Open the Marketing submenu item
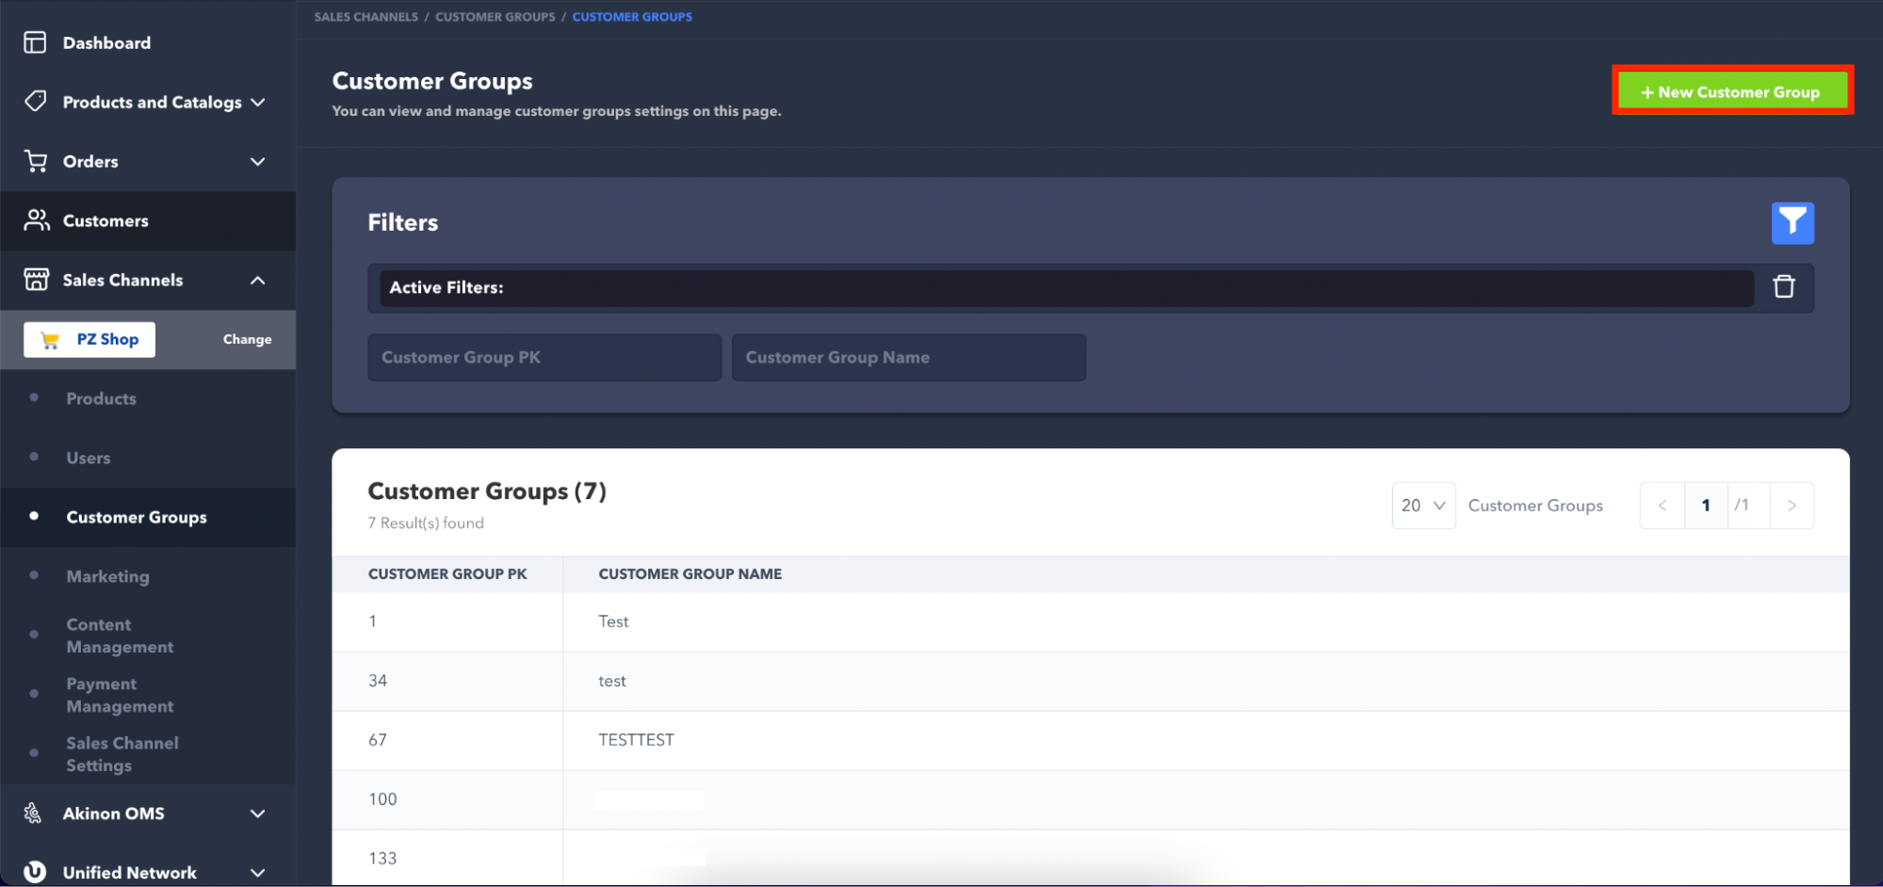The width and height of the screenshot is (1883, 887). [107, 576]
